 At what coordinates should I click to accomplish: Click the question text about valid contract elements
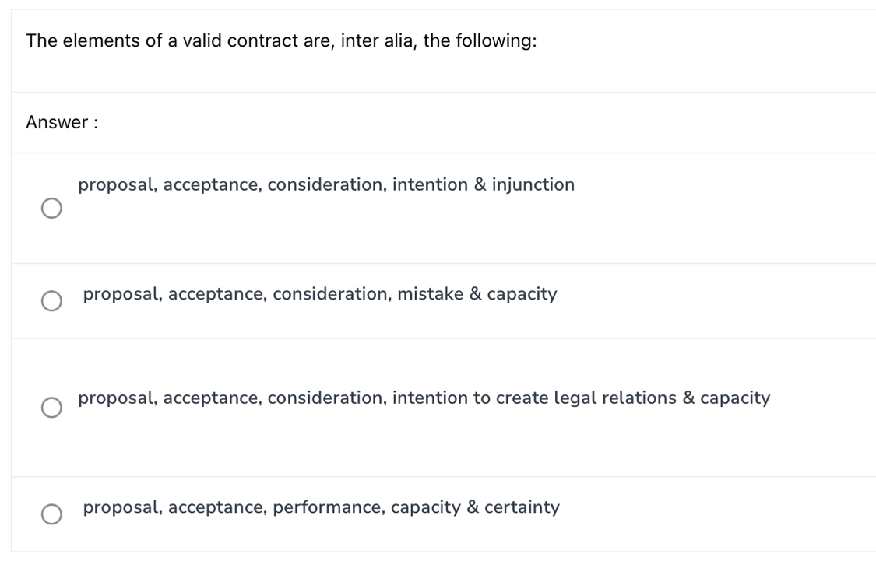(x=282, y=40)
